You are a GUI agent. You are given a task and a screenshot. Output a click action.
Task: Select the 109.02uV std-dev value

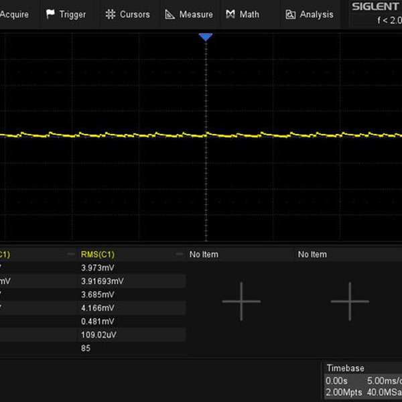click(x=98, y=334)
